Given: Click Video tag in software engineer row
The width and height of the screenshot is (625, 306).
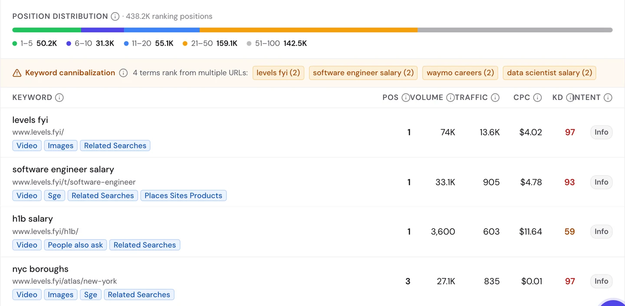Looking at the screenshot, I should (27, 196).
